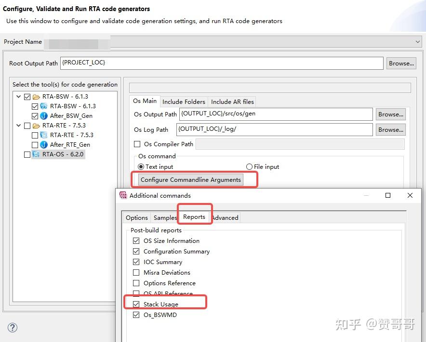This screenshot has width=426, height=342.
Task: Enable the Misra Deviations report
Action: click(136, 272)
